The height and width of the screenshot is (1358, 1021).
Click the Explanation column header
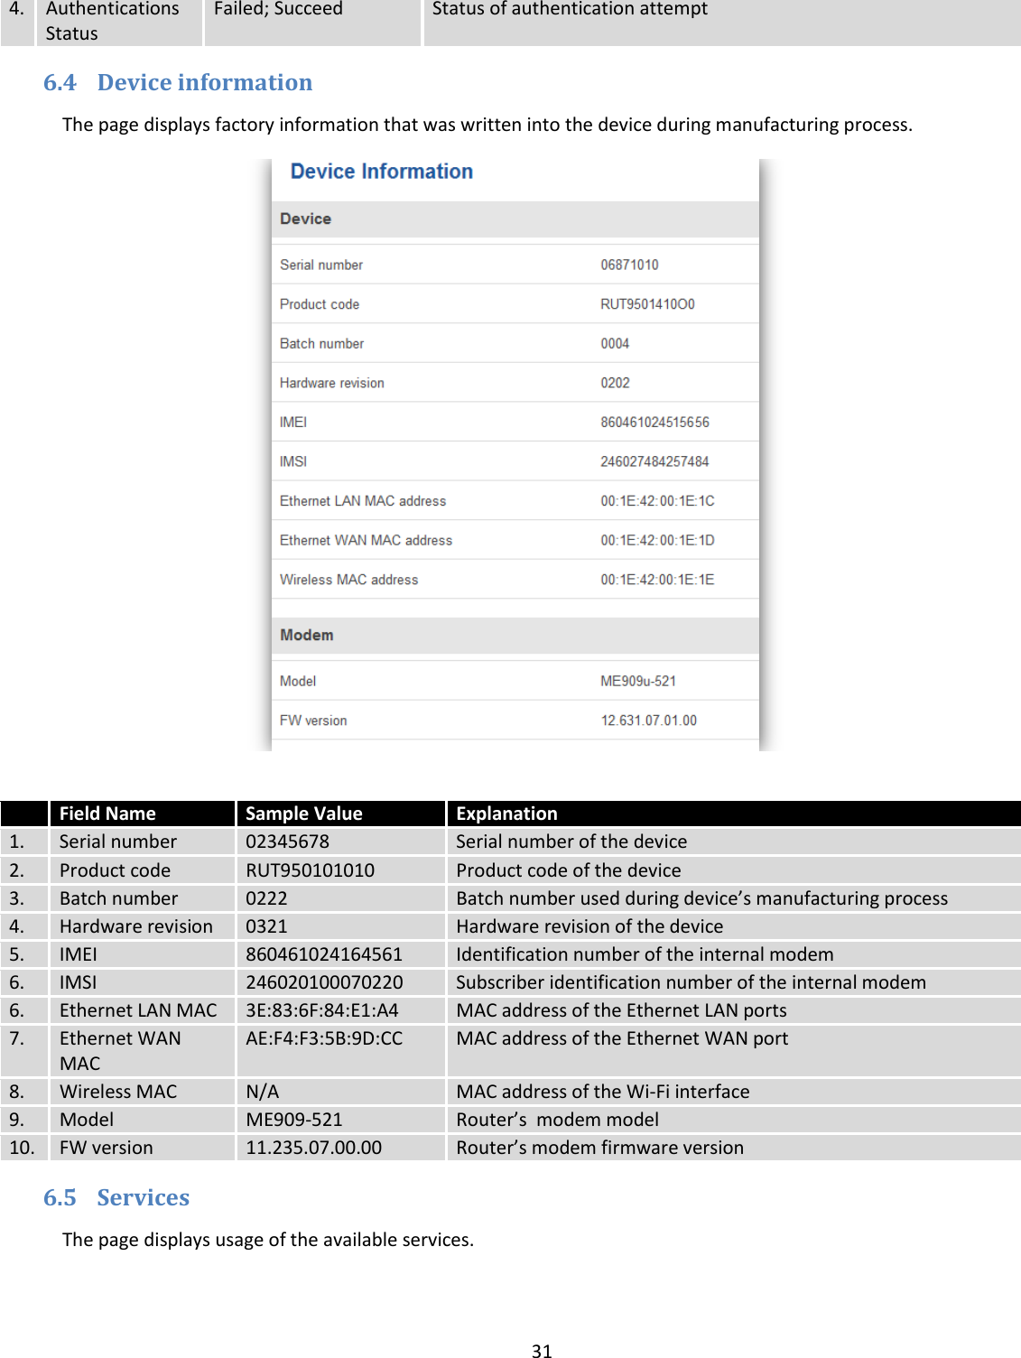(x=506, y=814)
